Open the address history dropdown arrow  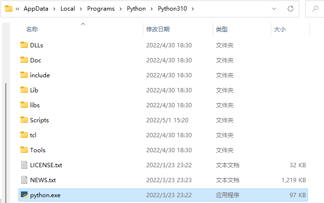coord(274,9)
